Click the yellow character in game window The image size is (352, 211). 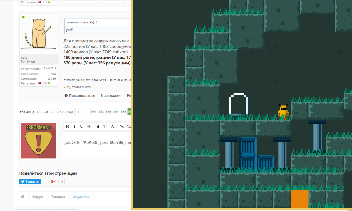[283, 111]
